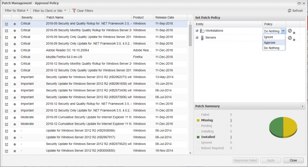
Task: Click the Refresh button label
Action: [297, 11]
